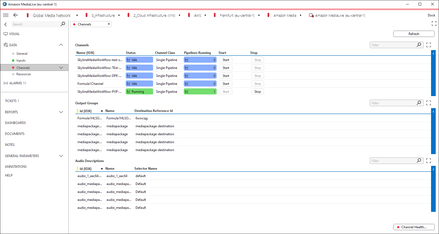Click the key icon in Output Groups Id header

click(x=78, y=111)
